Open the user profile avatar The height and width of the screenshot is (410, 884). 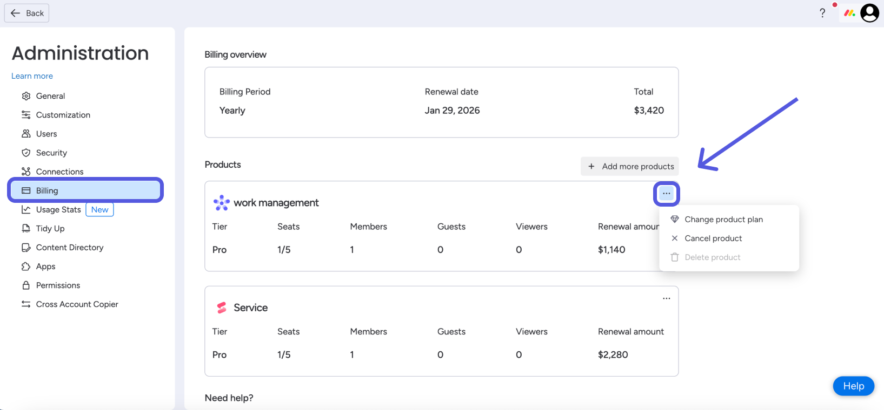click(x=869, y=13)
